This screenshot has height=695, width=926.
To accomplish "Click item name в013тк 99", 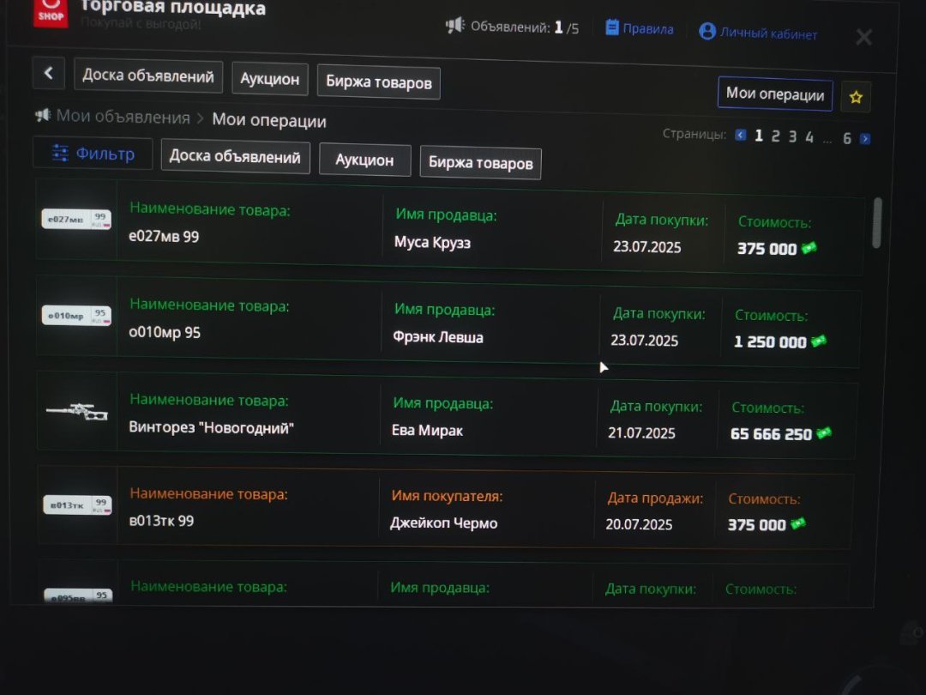I will pos(161,521).
